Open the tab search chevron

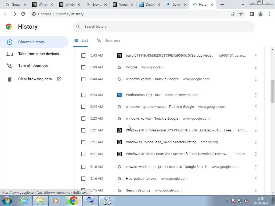tap(243, 5)
